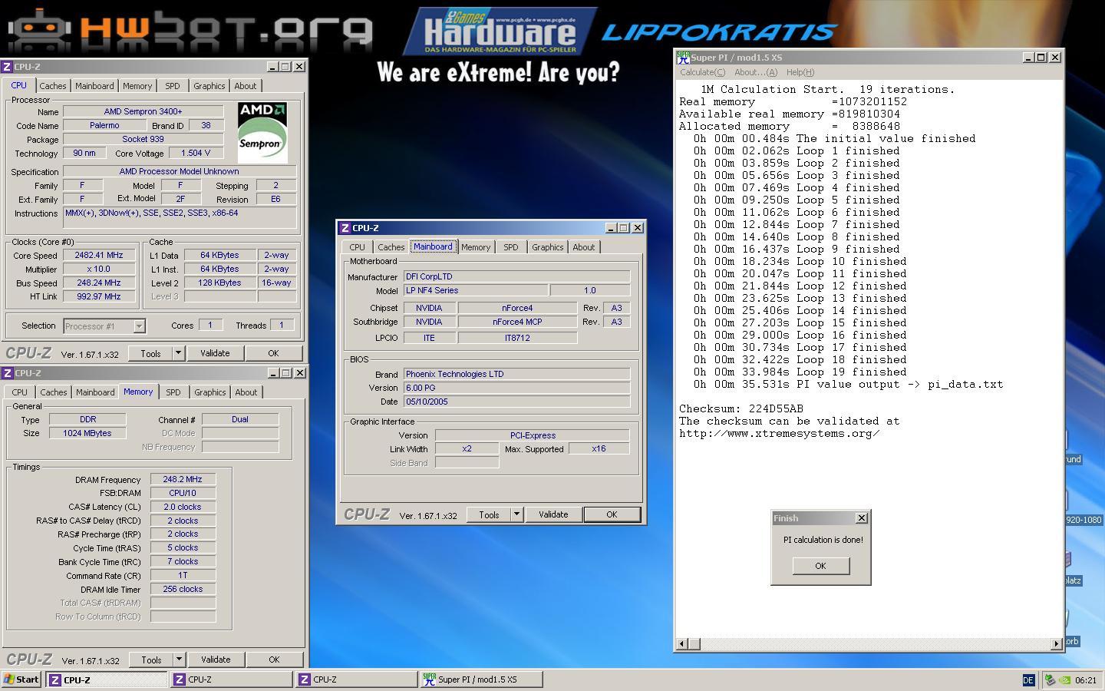Click OK in Mainboard CPU-Z window
The image size is (1105, 691).
612,514
